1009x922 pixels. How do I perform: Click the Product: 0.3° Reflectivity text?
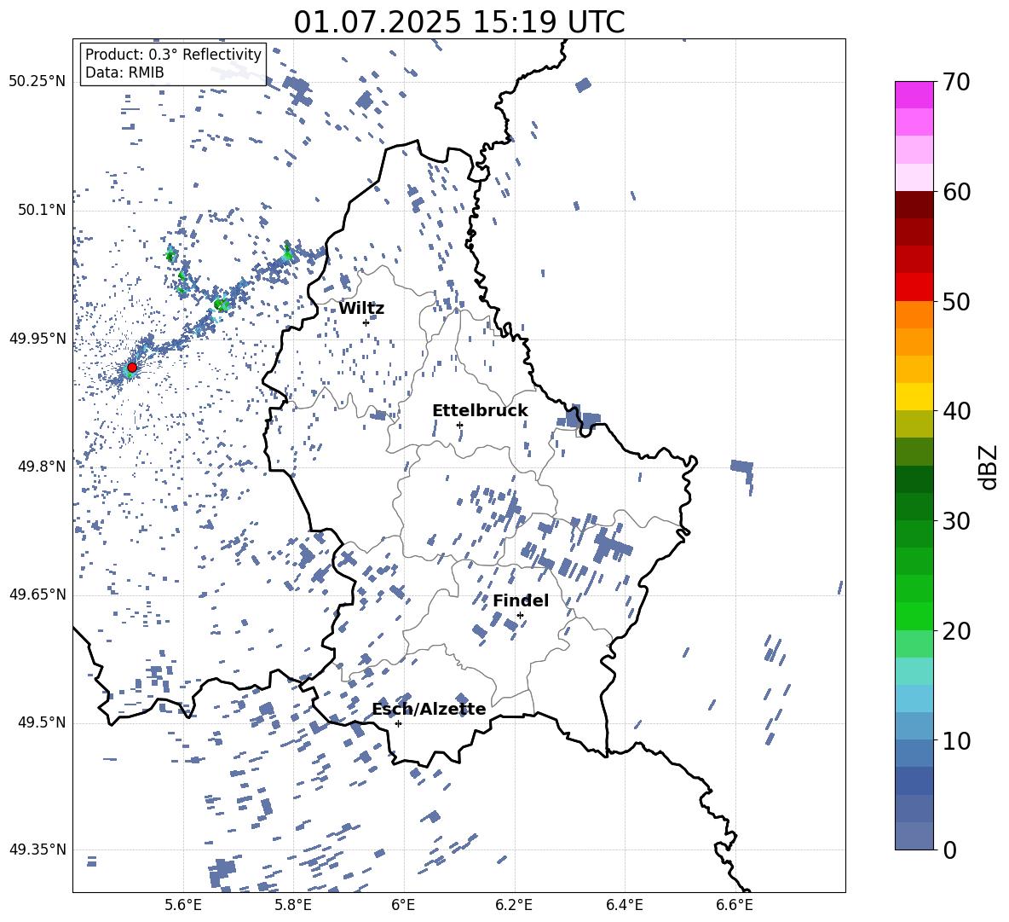173,55
